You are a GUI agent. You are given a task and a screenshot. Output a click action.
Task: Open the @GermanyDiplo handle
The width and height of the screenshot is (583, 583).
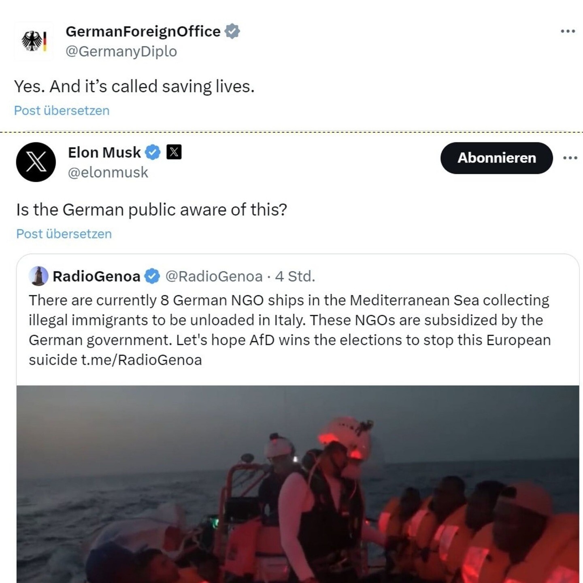tap(121, 51)
